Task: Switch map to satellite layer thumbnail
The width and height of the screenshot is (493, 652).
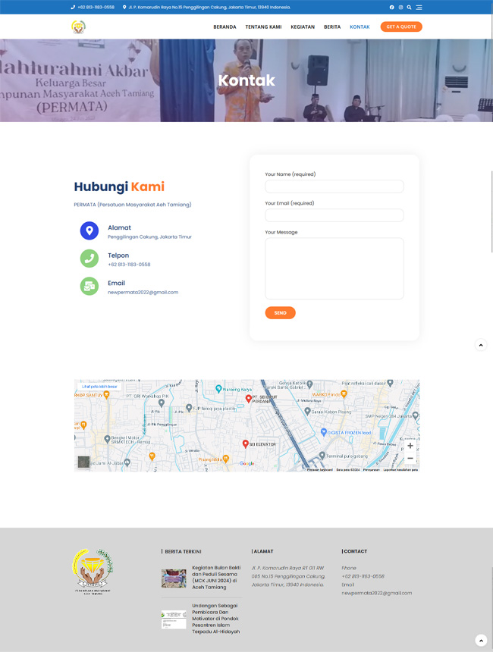Action: pos(83,462)
